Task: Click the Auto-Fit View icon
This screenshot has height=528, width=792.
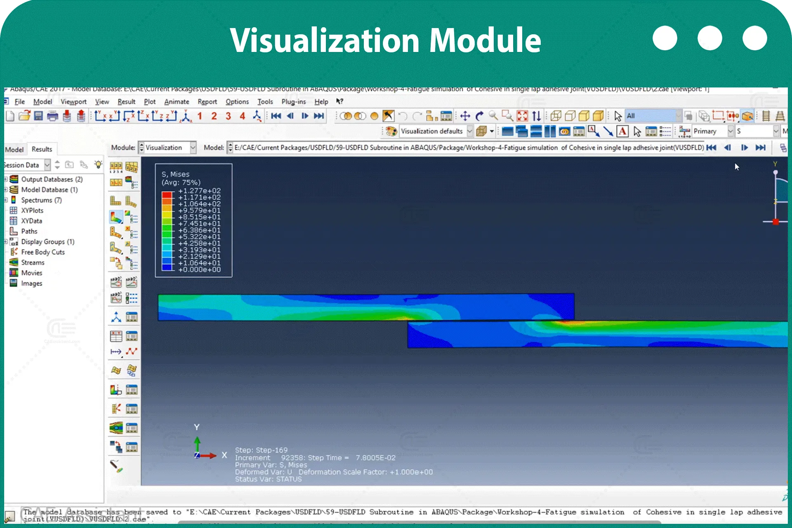Action: coord(522,116)
